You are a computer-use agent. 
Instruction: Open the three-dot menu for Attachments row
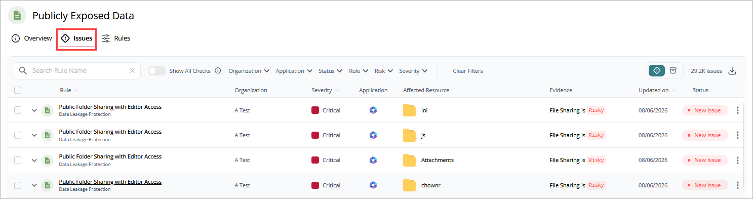coord(737,160)
